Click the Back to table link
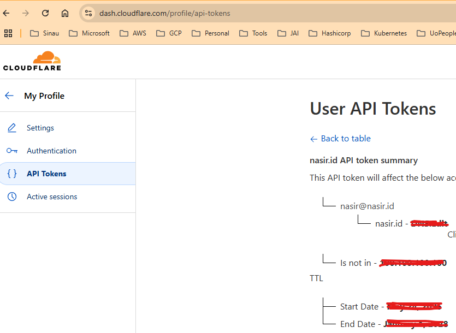 (x=340, y=139)
